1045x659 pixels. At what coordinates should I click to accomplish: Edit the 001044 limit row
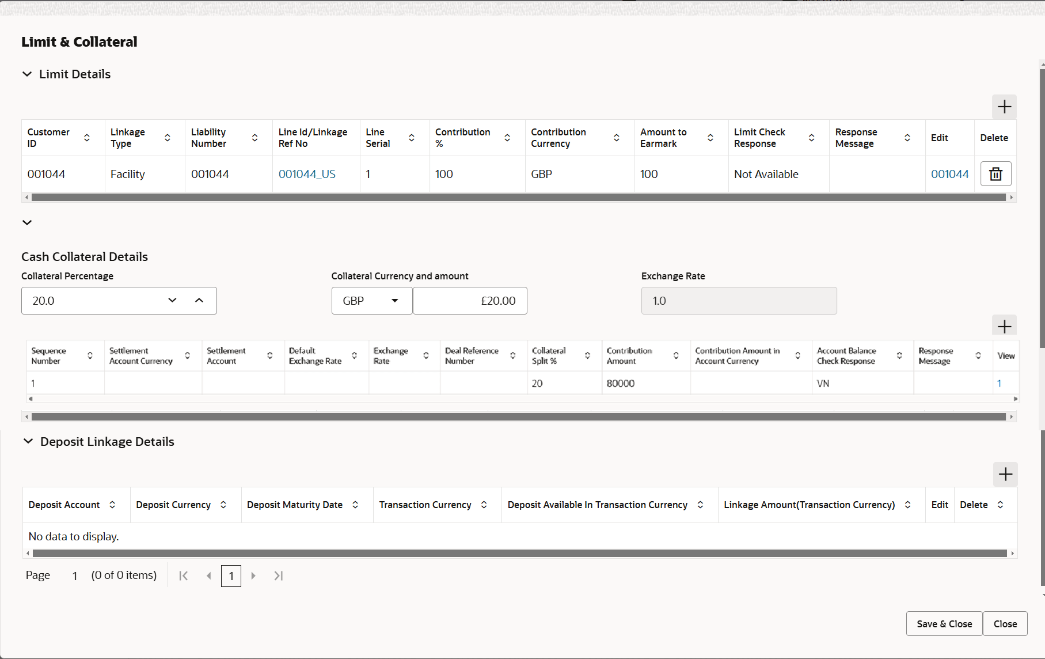pos(950,174)
